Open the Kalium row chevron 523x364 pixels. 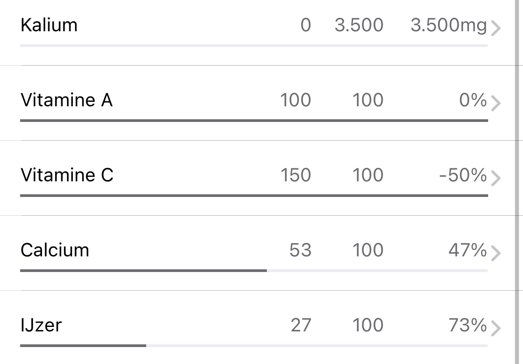pyautogui.click(x=495, y=29)
